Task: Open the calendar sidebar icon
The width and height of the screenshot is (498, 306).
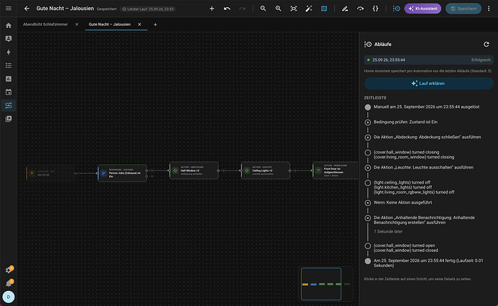Action: tap(9, 92)
